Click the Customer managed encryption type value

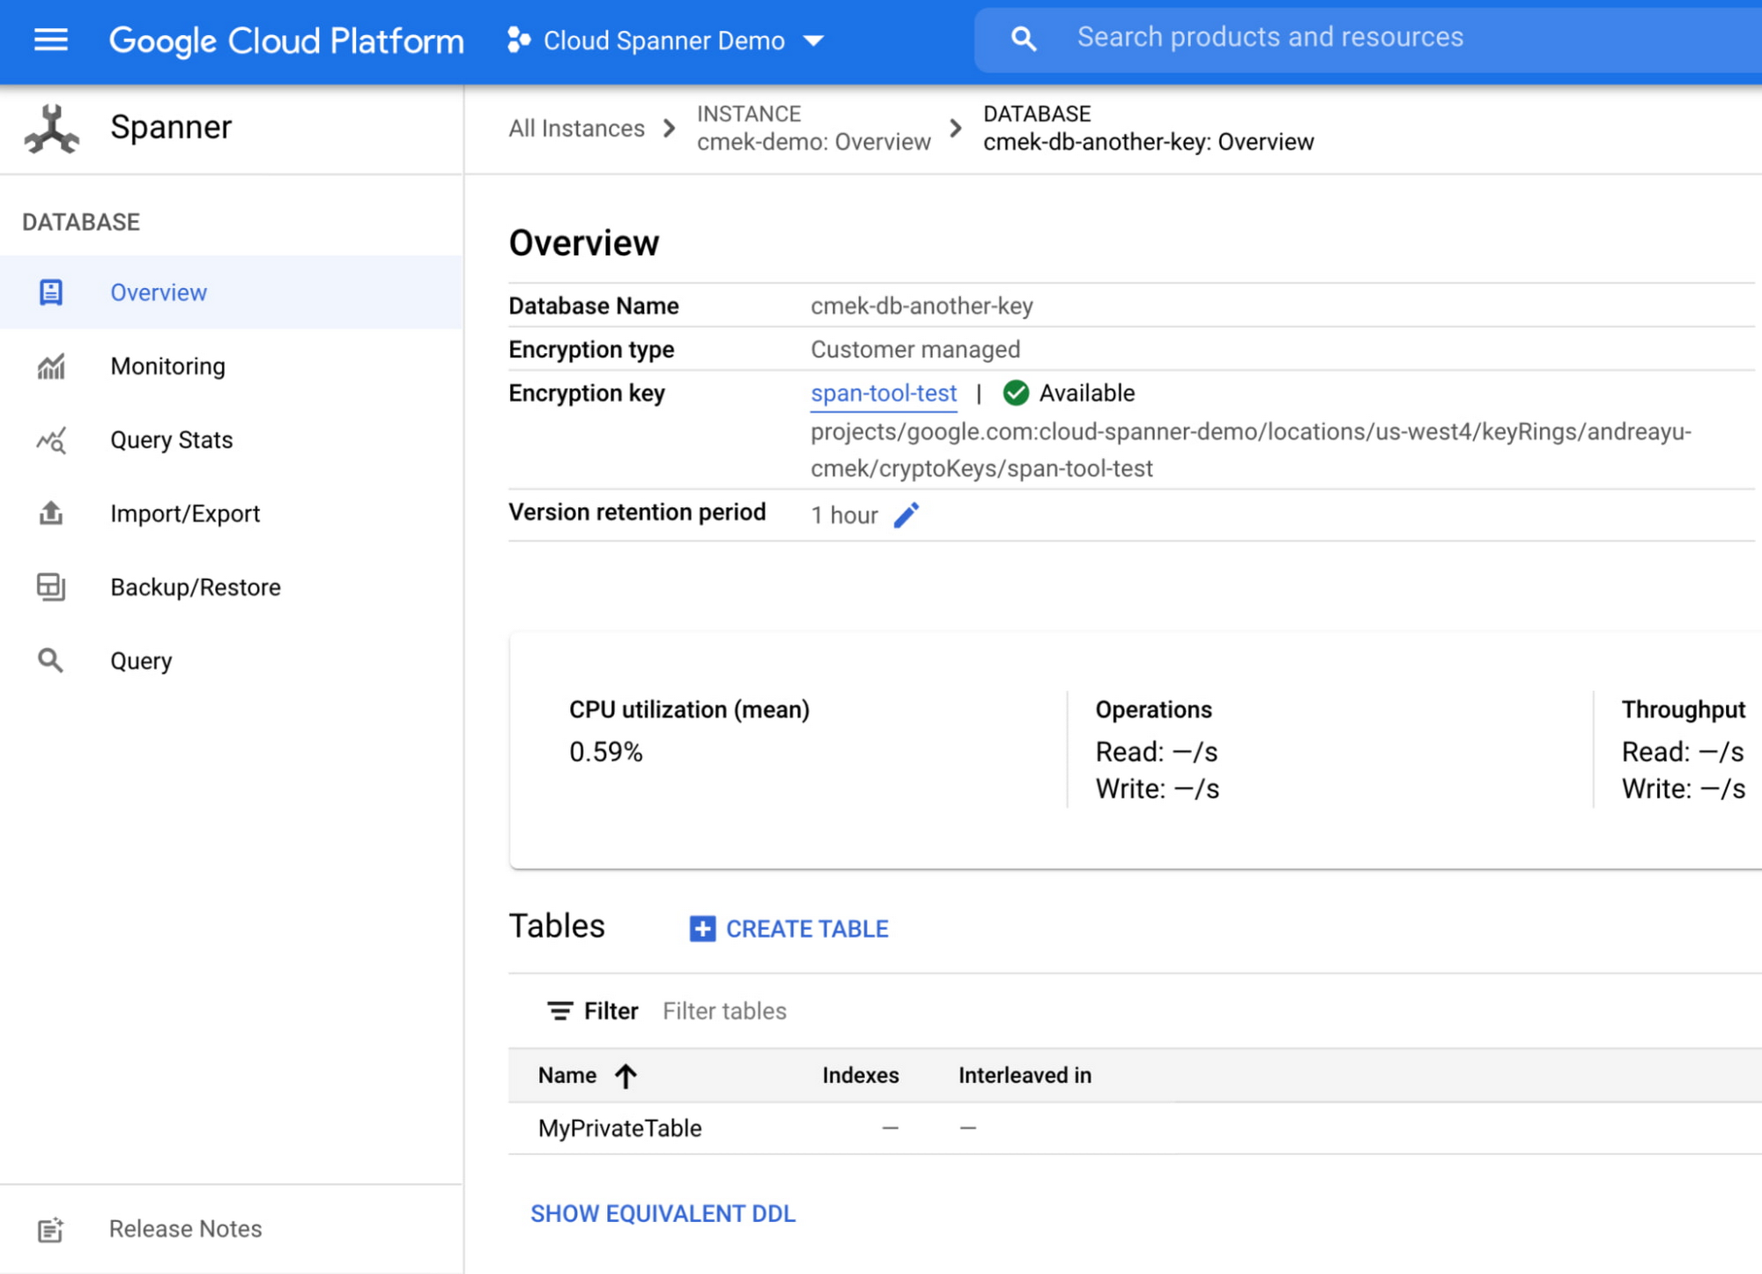(915, 350)
